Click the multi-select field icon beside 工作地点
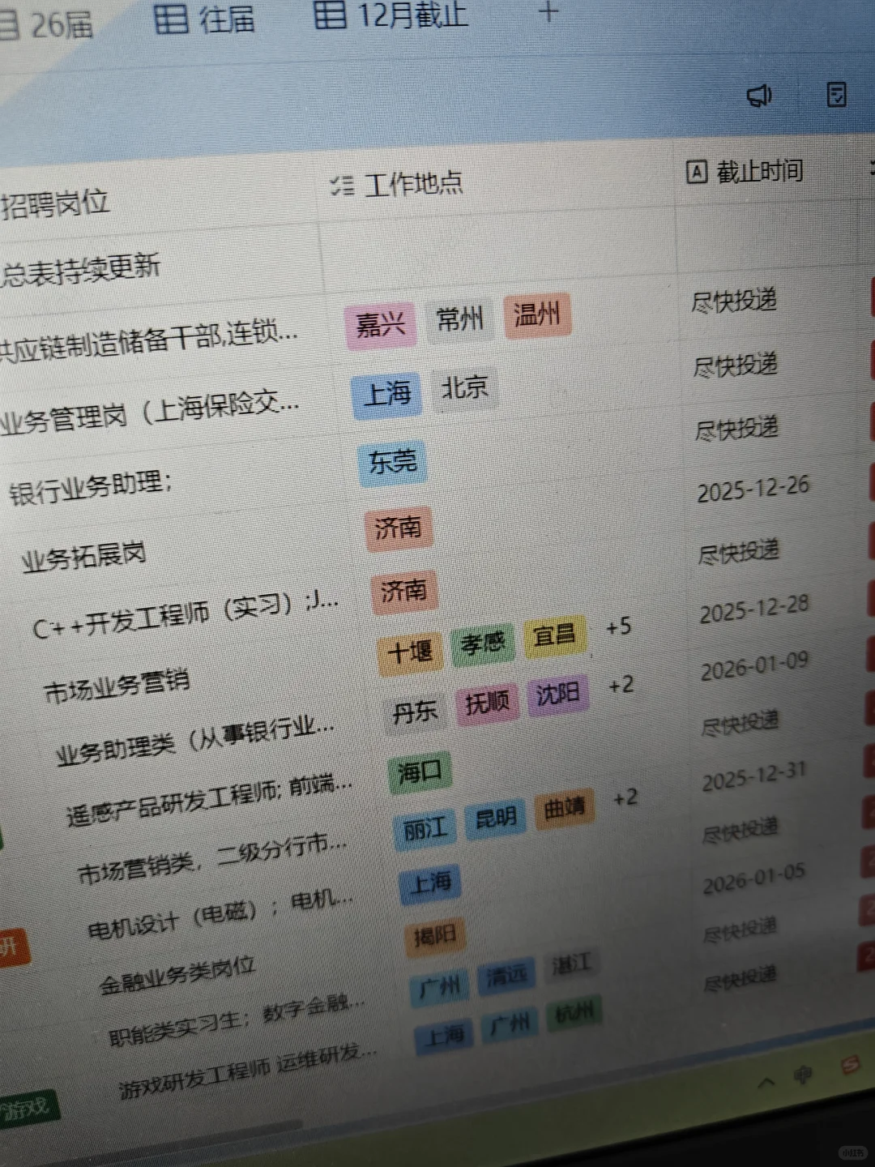875x1167 pixels. pos(344,185)
